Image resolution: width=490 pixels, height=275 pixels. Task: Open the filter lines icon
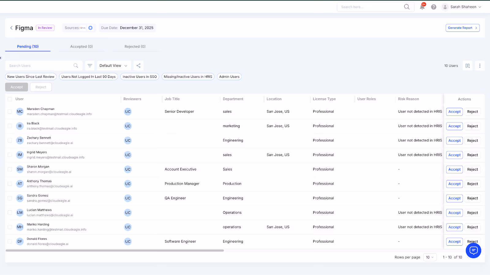point(90,66)
